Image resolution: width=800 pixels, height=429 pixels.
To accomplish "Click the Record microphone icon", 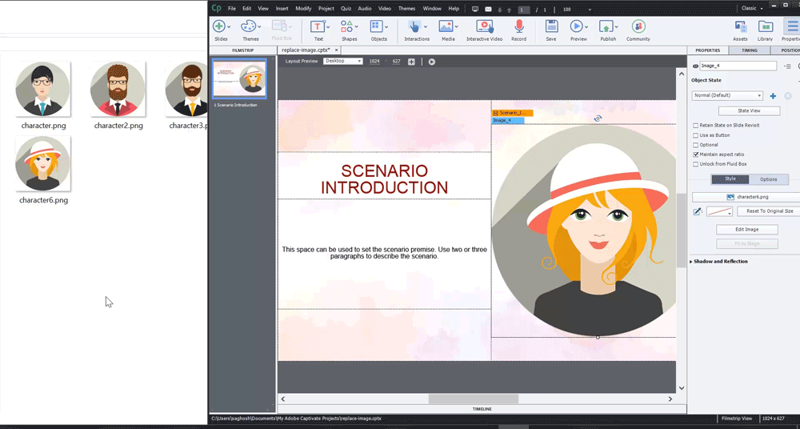I will click(519, 26).
